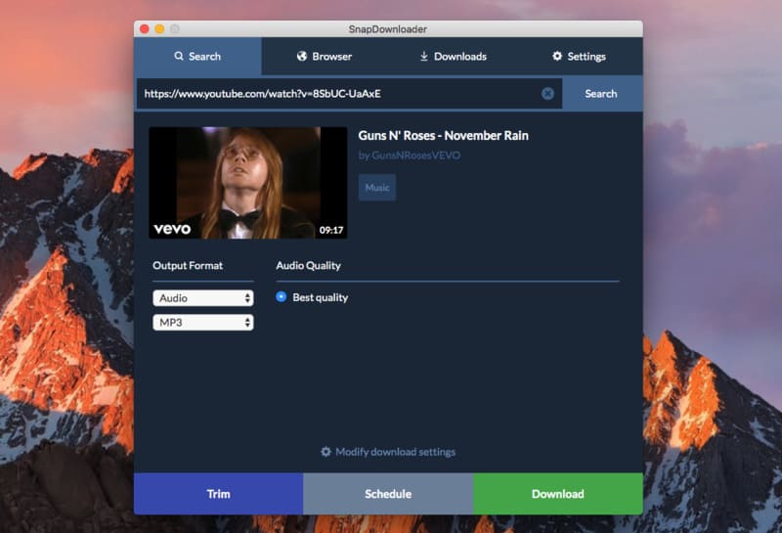
Task: Click the globe icon beside Browser
Action: (x=302, y=56)
